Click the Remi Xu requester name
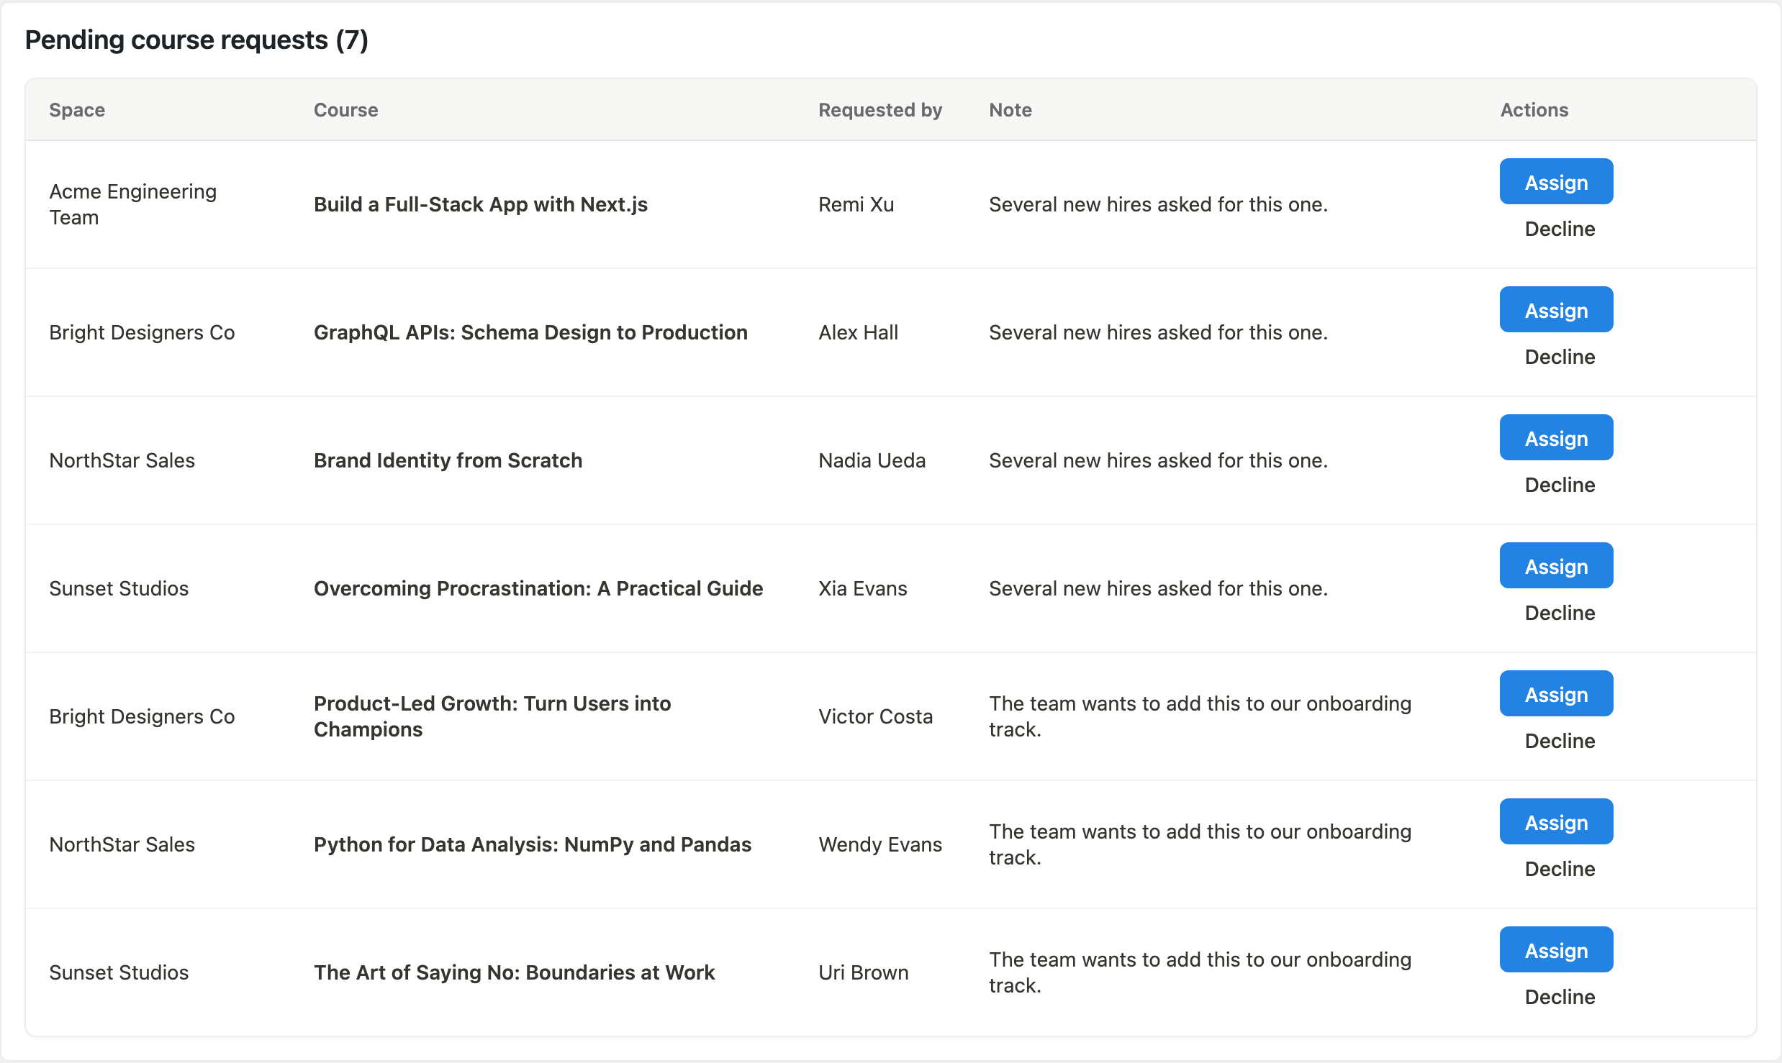This screenshot has width=1782, height=1063. pyautogui.click(x=856, y=204)
